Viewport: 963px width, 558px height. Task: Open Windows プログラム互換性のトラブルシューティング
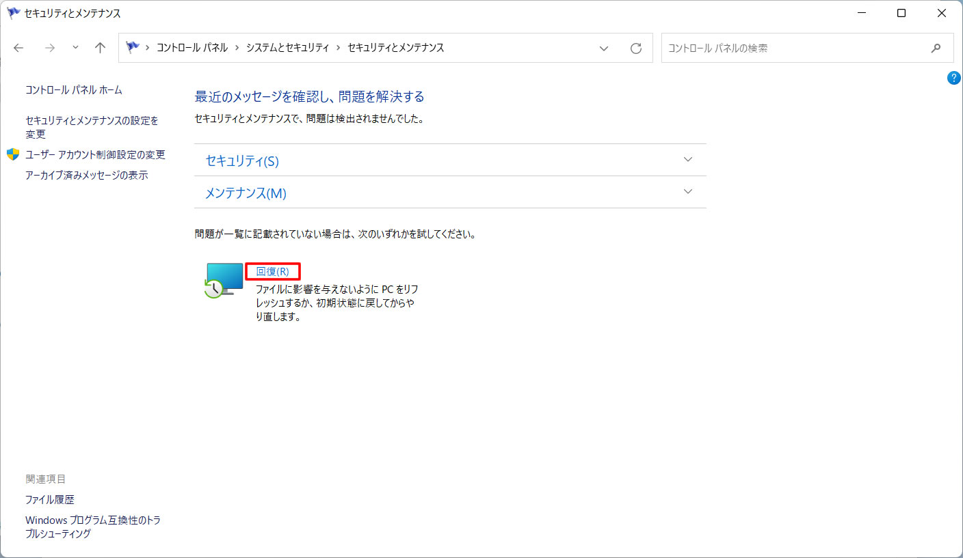[93, 527]
